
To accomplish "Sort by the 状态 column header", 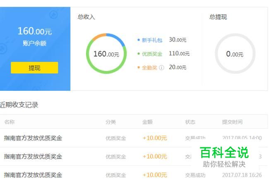I will pyautogui.click(x=190, y=122).
